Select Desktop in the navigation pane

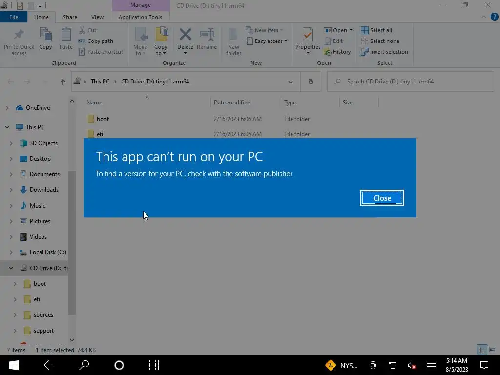tap(40, 159)
